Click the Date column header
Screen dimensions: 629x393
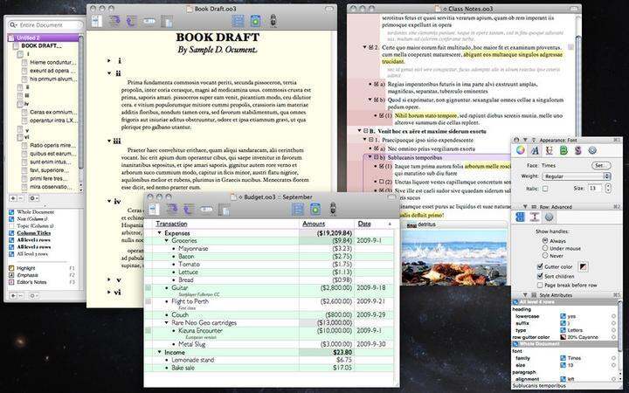pyautogui.click(x=364, y=224)
